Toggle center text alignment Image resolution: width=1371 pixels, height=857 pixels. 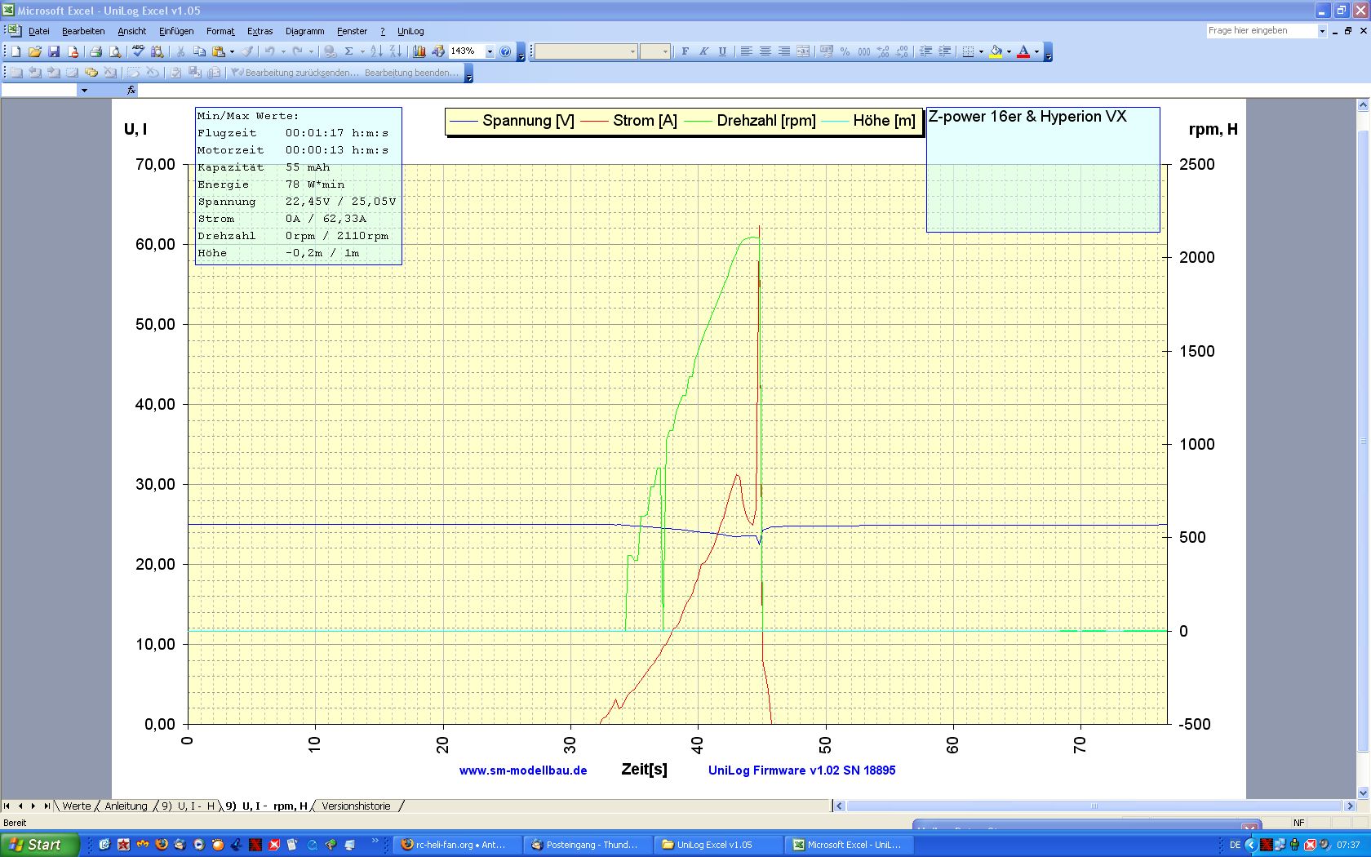765,51
